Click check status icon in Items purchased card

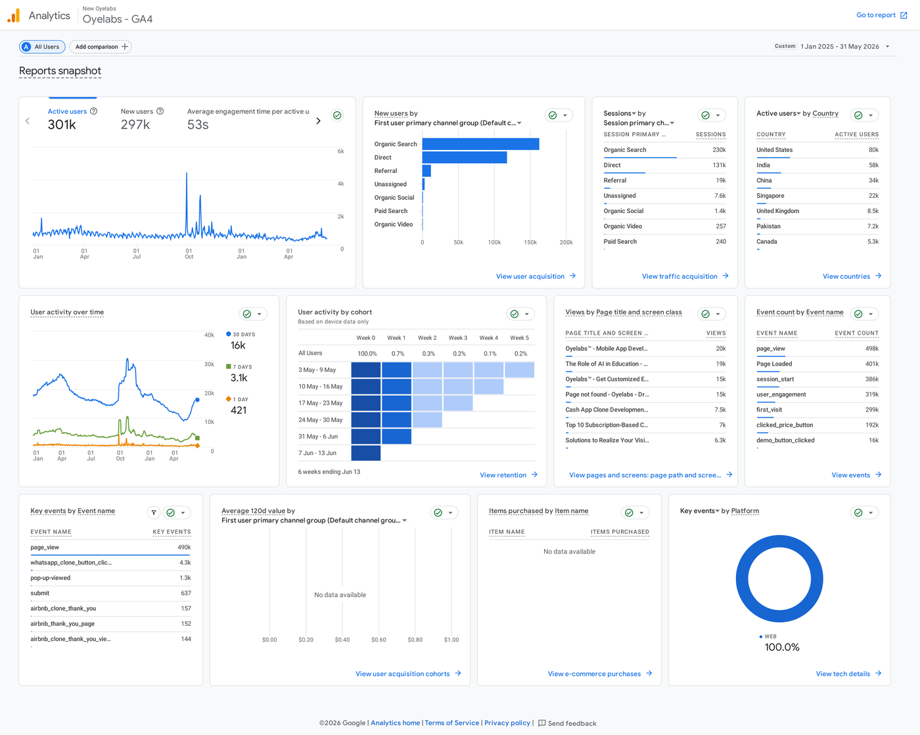click(629, 512)
